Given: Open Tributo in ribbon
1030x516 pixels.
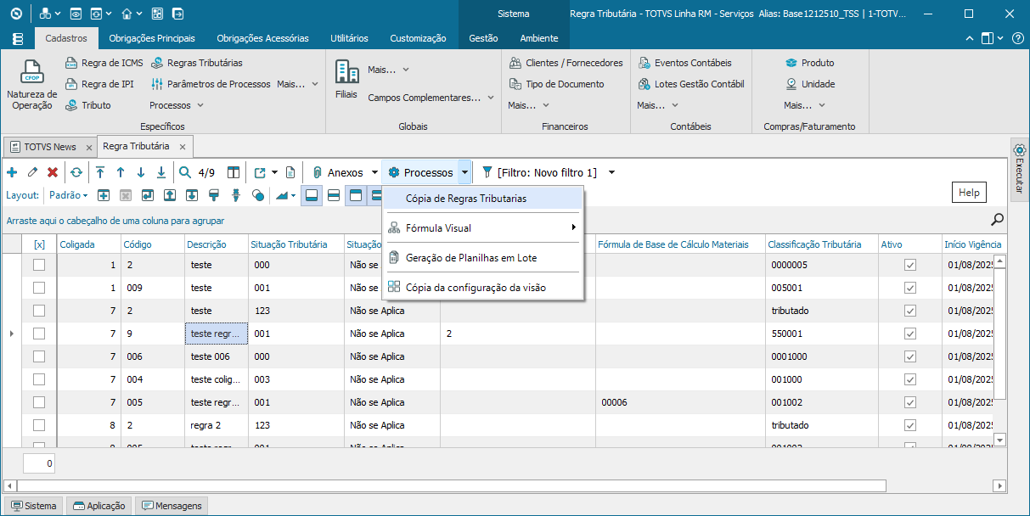Looking at the screenshot, I should (88, 105).
